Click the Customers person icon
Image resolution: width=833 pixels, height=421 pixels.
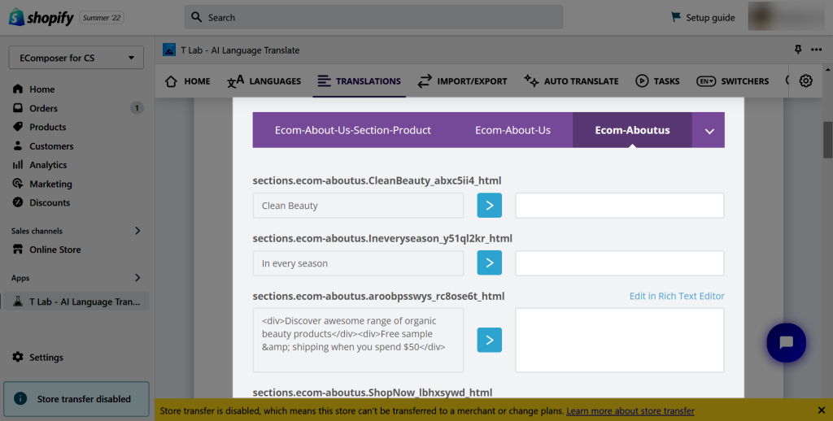point(18,145)
